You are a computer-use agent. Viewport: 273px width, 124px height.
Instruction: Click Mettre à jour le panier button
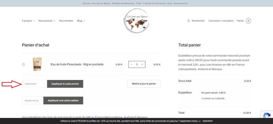144,84
